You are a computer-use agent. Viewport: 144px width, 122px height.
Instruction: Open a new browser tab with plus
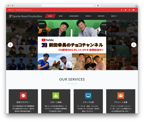[x=137, y=6]
